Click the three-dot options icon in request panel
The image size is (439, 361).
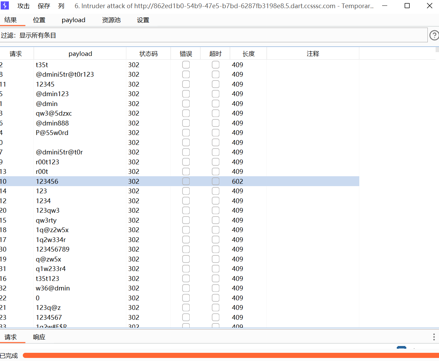[x=434, y=337]
